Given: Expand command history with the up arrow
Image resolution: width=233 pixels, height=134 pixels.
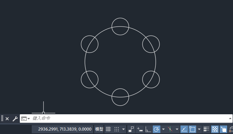Looking at the screenshot, I should 230,118.
